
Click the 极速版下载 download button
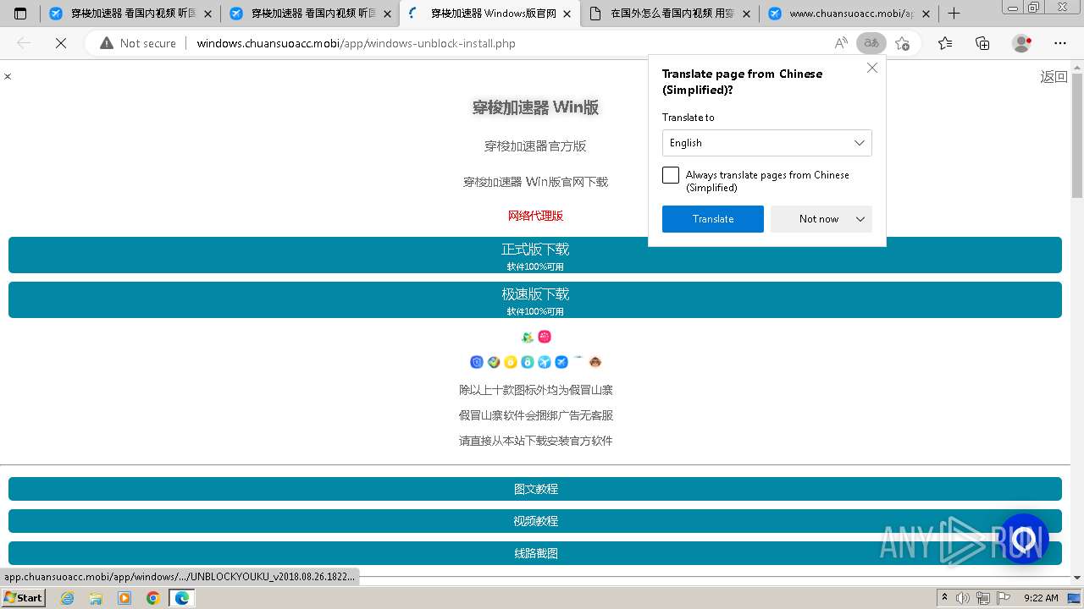click(535, 300)
